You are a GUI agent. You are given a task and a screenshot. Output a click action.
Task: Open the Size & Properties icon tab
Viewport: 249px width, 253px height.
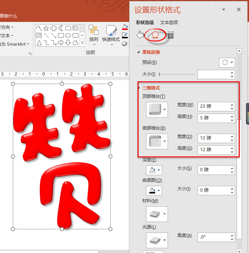click(x=170, y=35)
